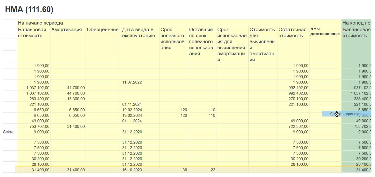Select the "в т.ч. долгосрочные" header

pyautogui.click(x=325, y=32)
